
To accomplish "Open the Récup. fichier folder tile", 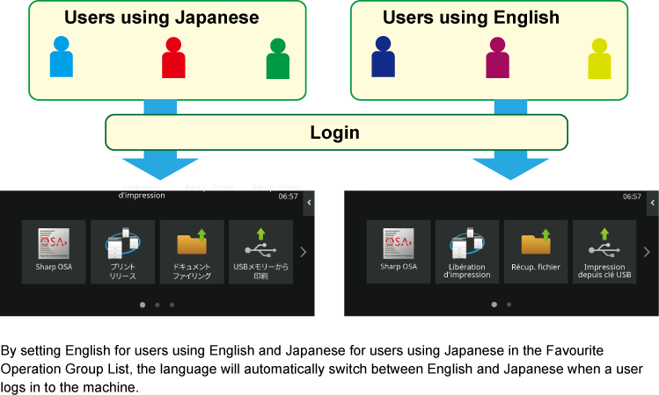I will click(535, 251).
